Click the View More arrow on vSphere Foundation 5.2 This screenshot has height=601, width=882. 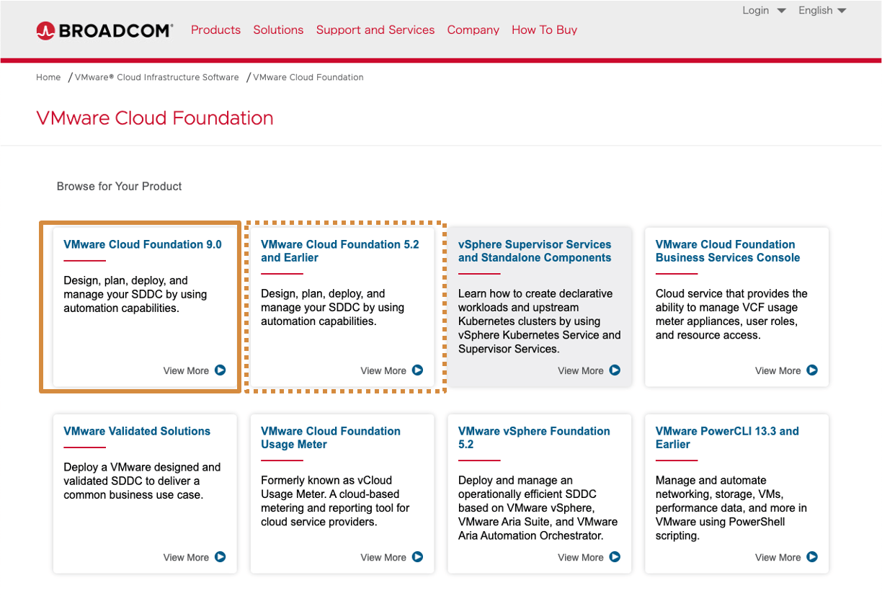[x=616, y=557]
